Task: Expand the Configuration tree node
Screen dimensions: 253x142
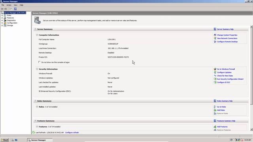Action: click(2, 23)
